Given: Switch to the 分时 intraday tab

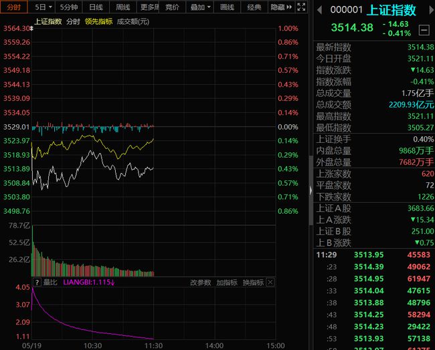Looking at the screenshot, I should 13,7.
